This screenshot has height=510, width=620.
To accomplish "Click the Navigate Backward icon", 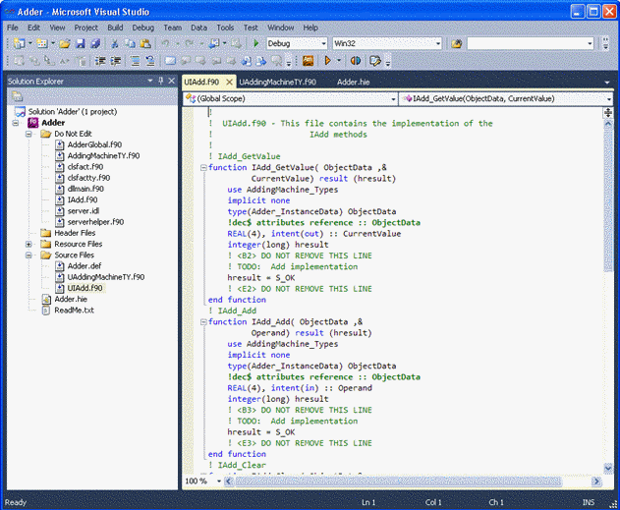I will tap(214, 43).
